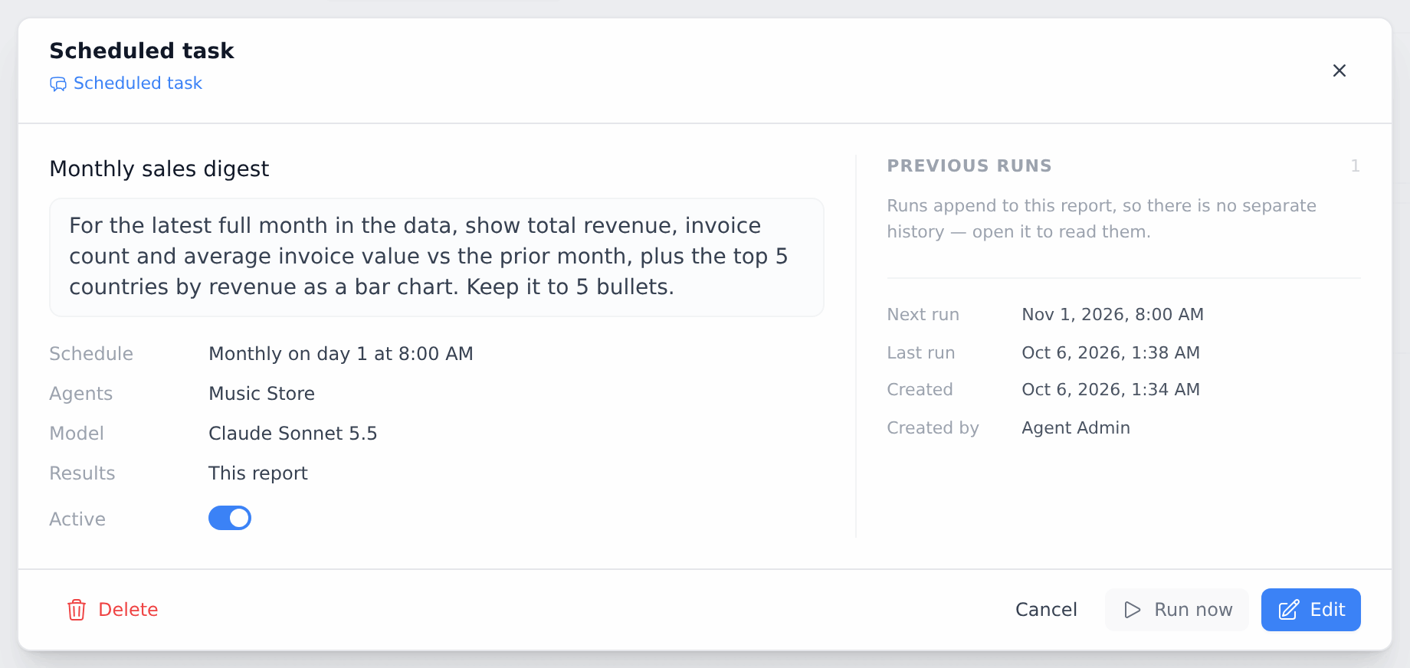Image resolution: width=1410 pixels, height=668 pixels.
Task: Click the play triangle icon in Run now
Action: tap(1133, 610)
